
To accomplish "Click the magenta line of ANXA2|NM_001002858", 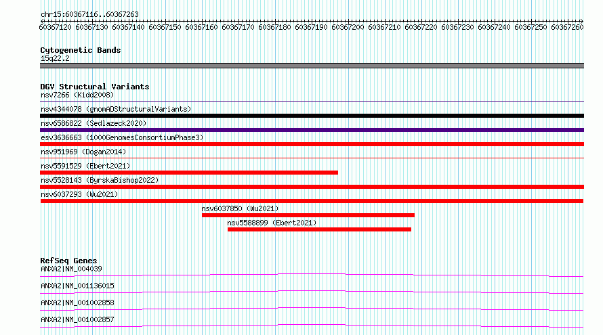I will tap(312, 309).
